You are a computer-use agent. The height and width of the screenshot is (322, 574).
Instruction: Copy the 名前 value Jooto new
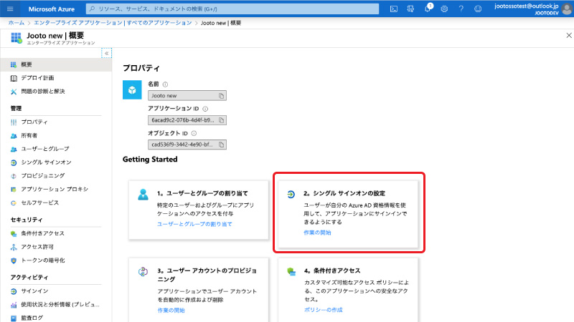[221, 96]
